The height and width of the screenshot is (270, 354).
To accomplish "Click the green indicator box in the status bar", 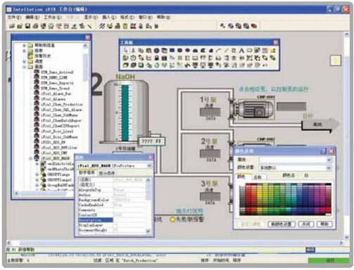I will 329,260.
